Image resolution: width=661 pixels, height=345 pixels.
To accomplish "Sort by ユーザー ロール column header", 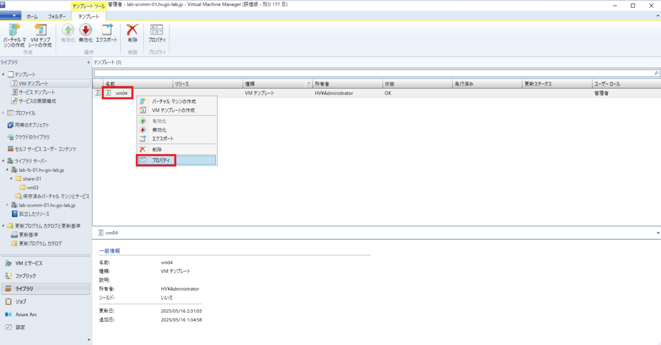I will click(626, 84).
